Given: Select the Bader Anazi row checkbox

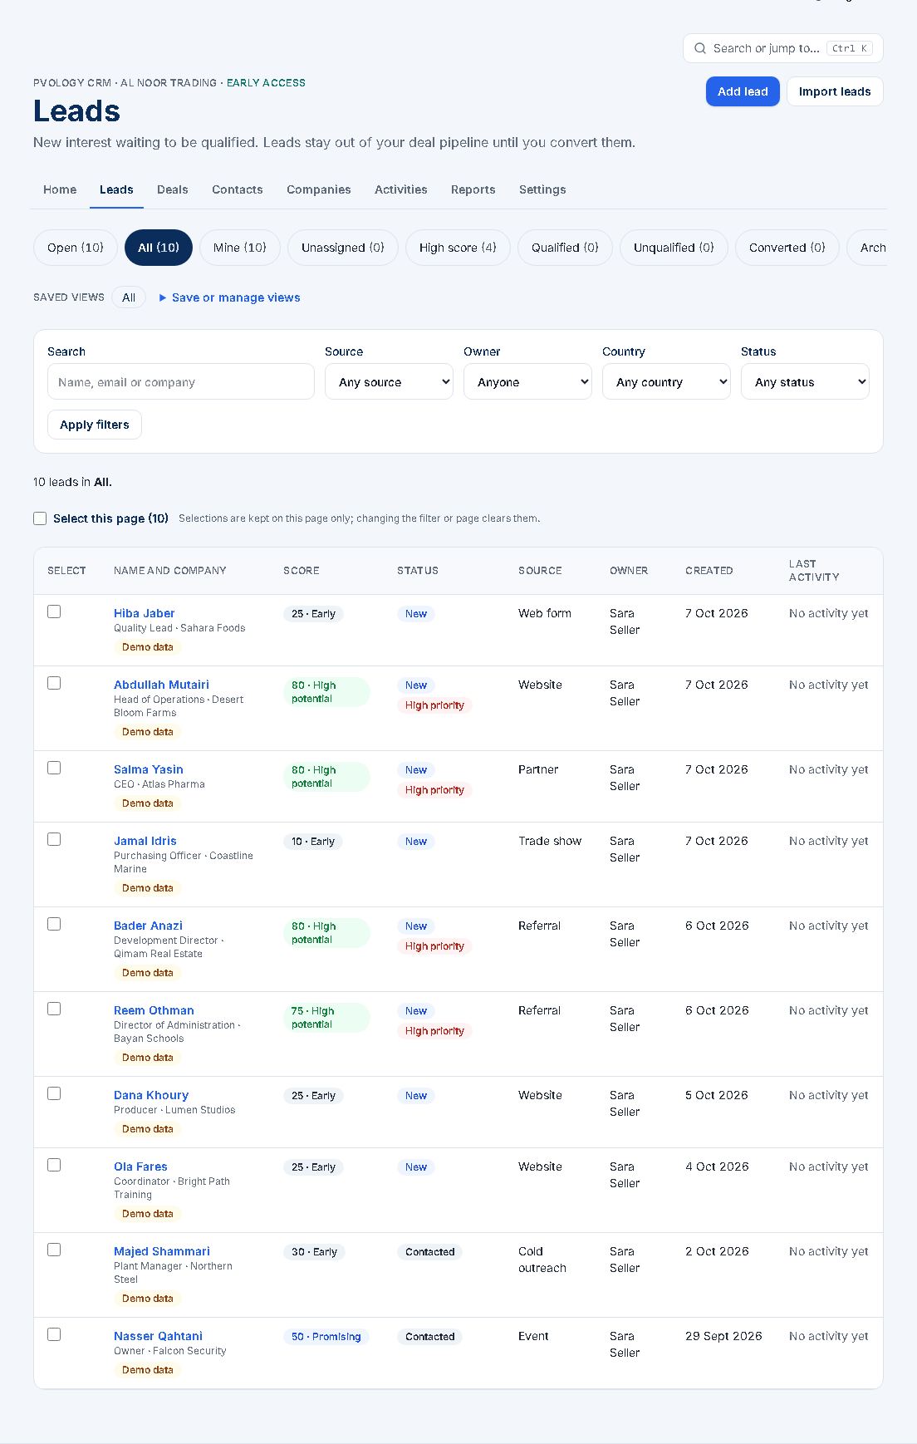Looking at the screenshot, I should (54, 924).
